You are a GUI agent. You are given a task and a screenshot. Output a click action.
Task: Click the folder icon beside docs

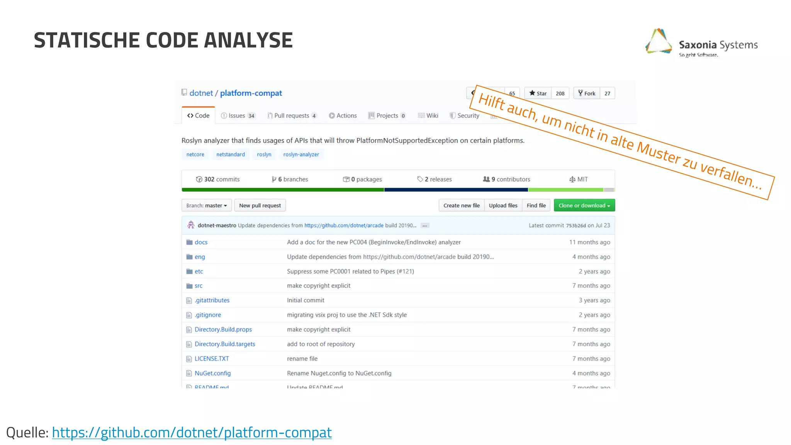189,242
